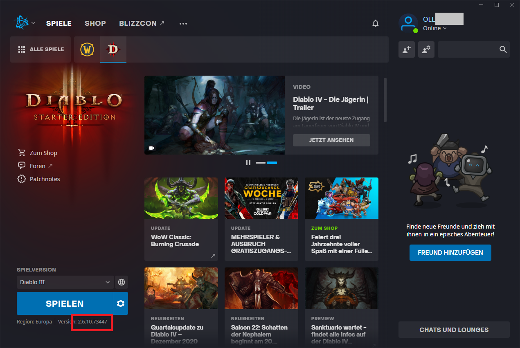Select the World of Warcraft game icon

87,49
